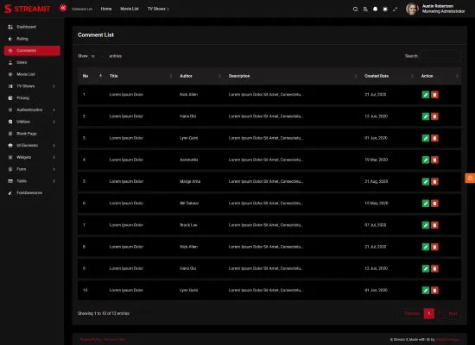Image resolution: width=475 pixels, height=345 pixels.
Task: Expand the Form sidebar chevron
Action: coord(54,169)
